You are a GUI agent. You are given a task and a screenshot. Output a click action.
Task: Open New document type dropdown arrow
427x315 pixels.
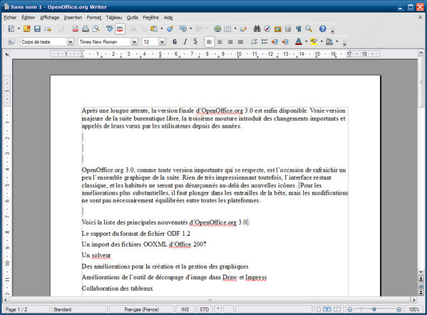[x=19, y=29]
